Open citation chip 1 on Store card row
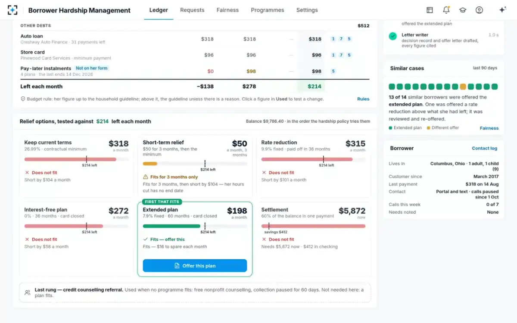Viewport: 517px width, 323px height. [x=333, y=55]
